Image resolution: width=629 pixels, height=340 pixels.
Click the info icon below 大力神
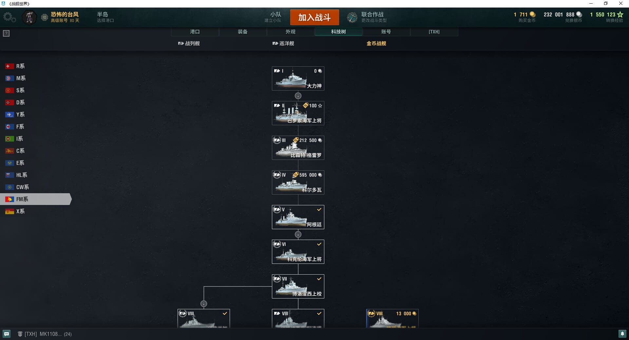click(298, 96)
